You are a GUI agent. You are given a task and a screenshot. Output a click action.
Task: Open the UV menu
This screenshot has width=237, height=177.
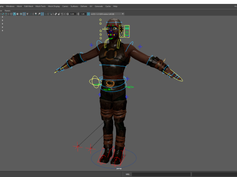[x=91, y=6]
